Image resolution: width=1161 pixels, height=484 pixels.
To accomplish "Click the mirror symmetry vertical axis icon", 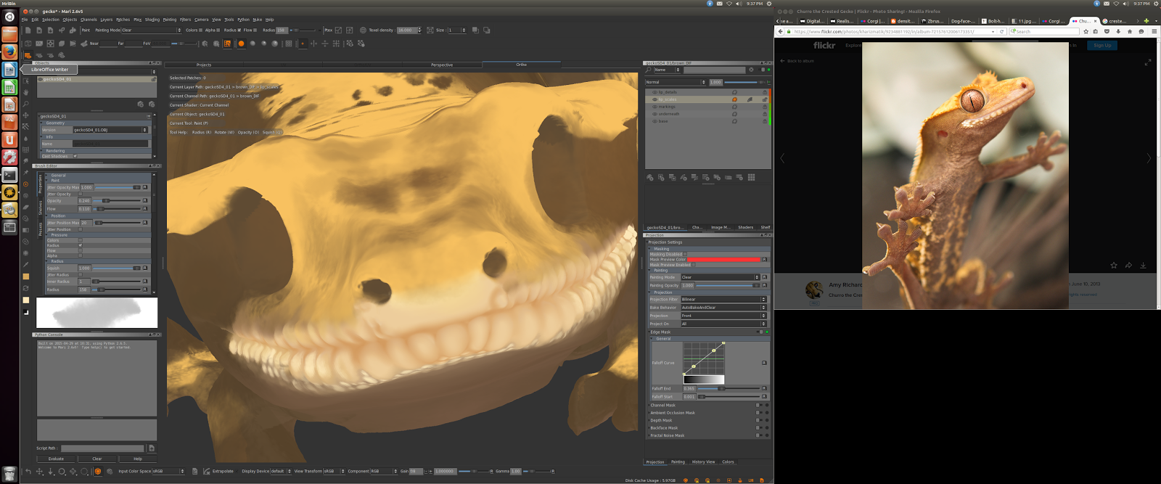I will (x=313, y=44).
